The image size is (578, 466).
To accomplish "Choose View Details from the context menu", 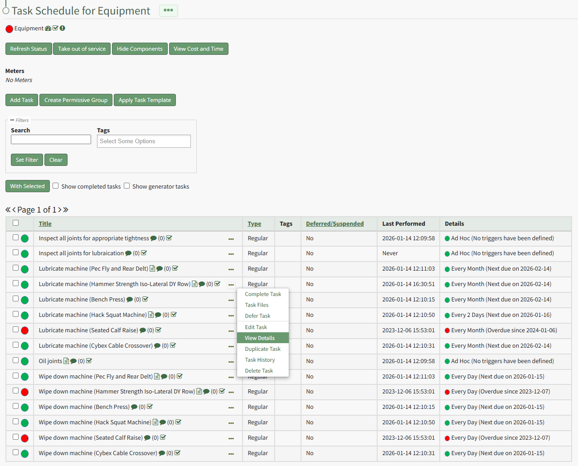I will click(260, 338).
